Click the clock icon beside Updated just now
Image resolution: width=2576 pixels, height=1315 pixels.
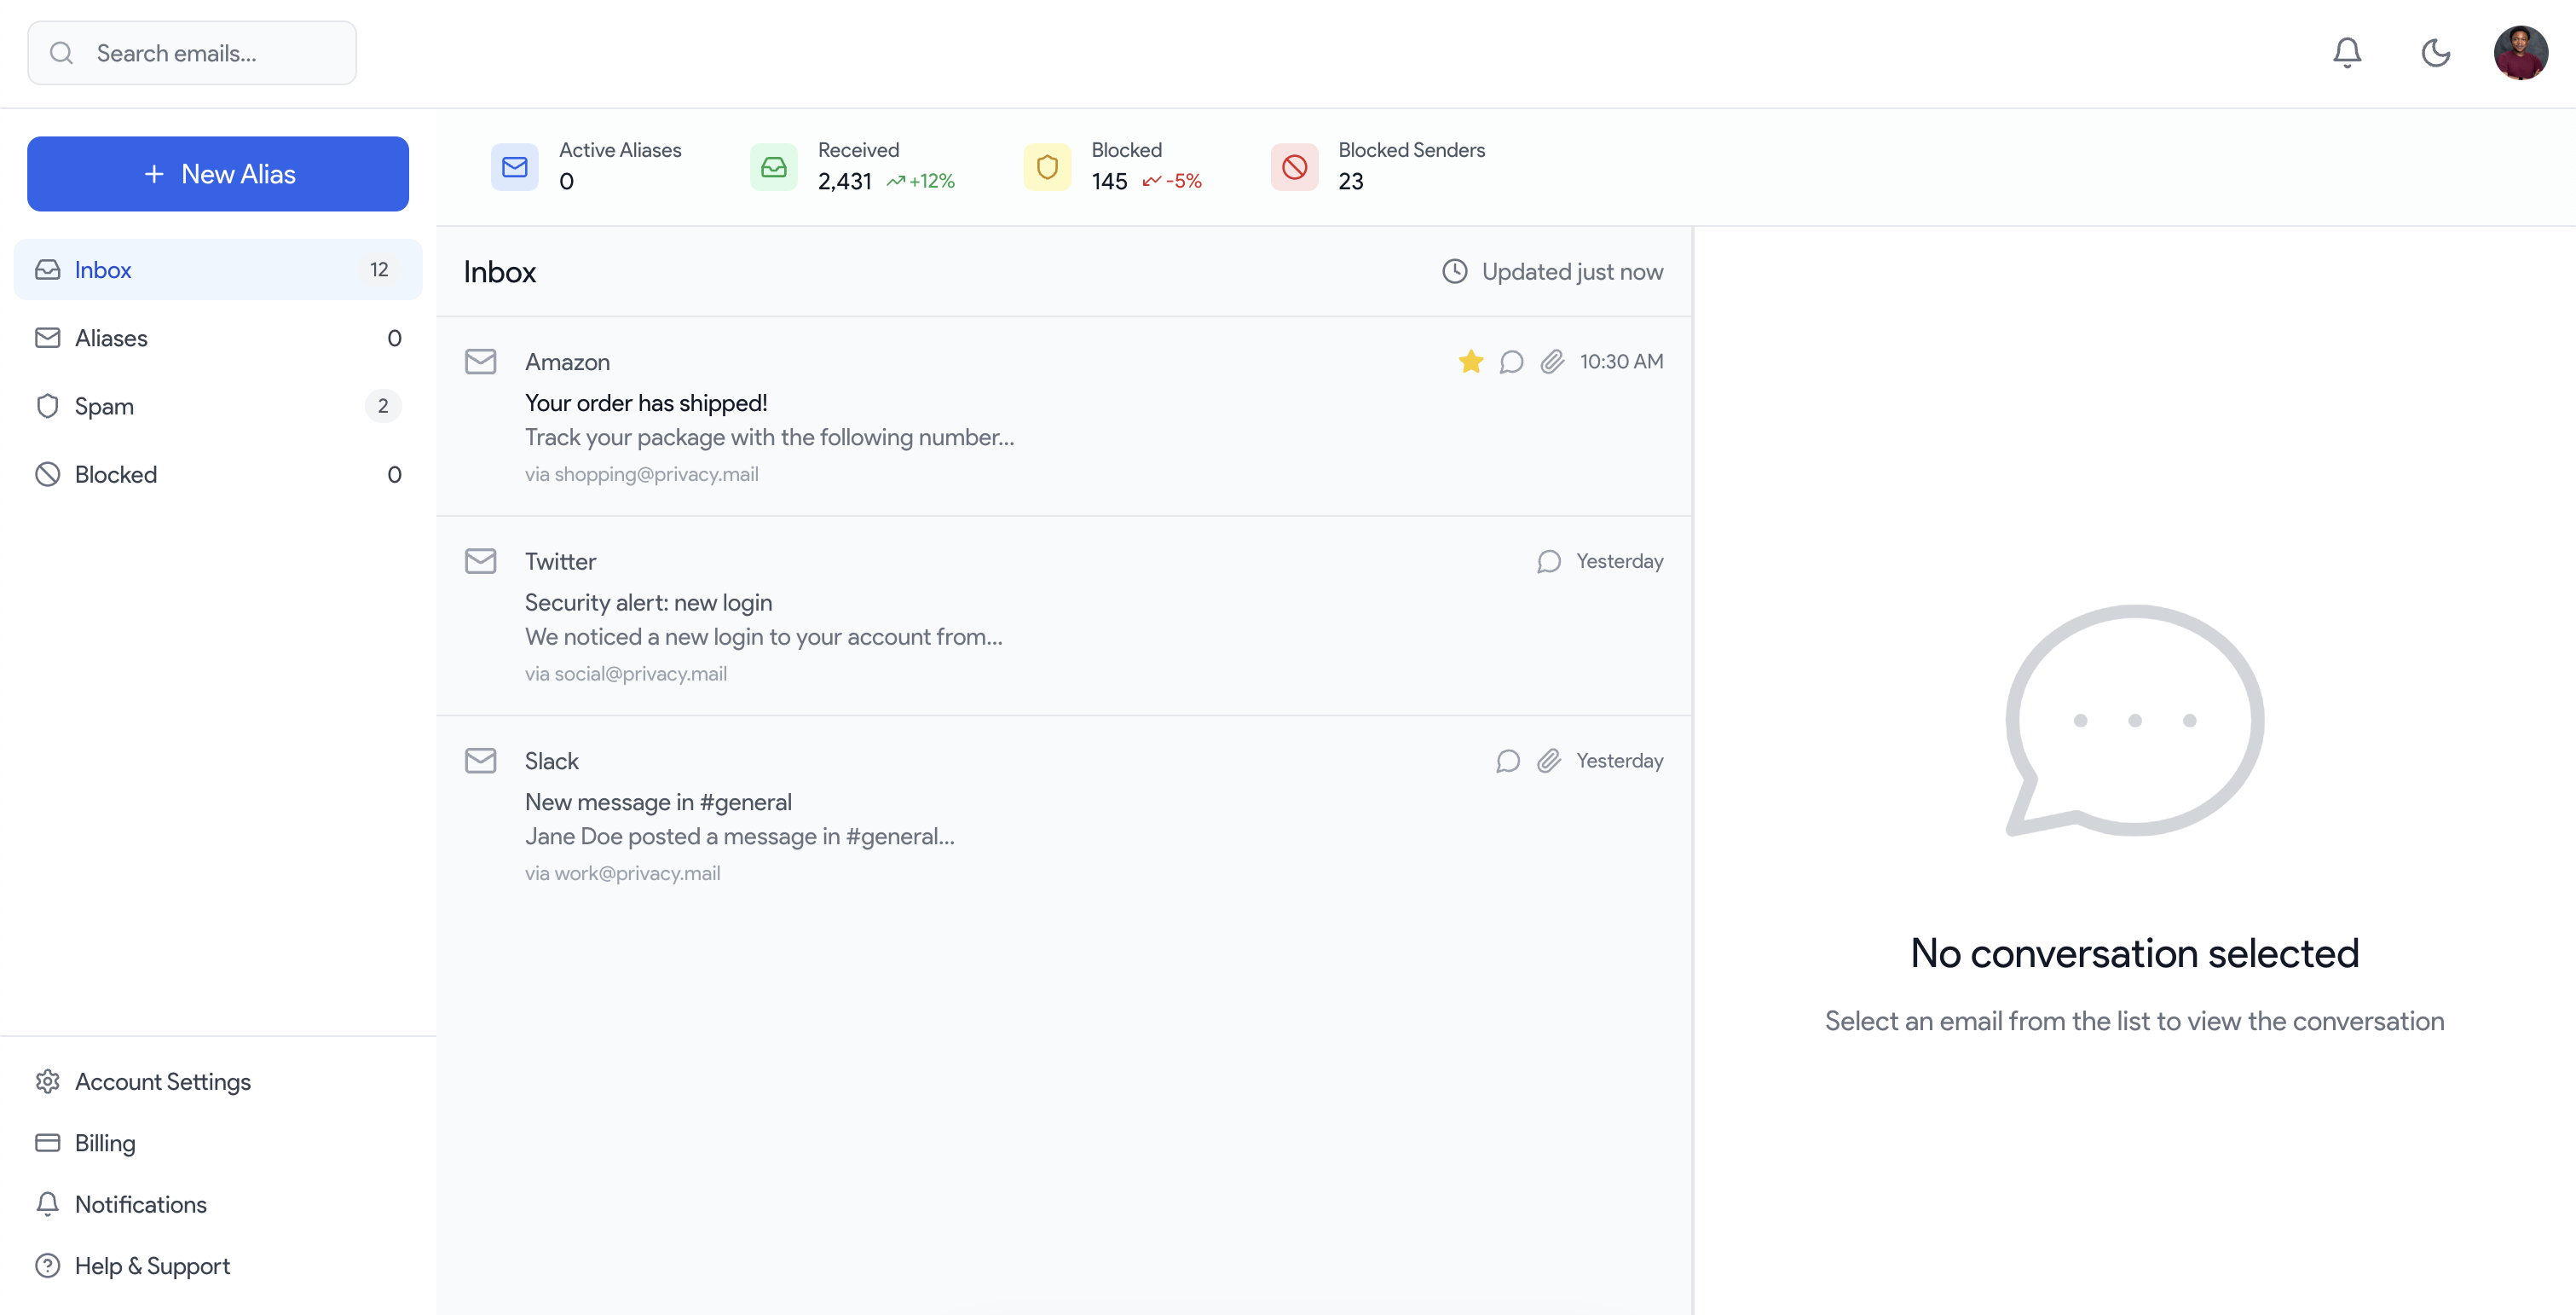coord(1454,272)
